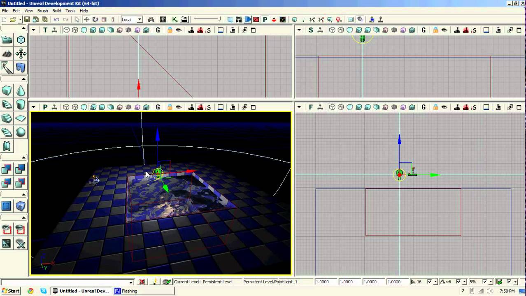
Task: Create a Cylinder builder brush
Action: coord(21,104)
